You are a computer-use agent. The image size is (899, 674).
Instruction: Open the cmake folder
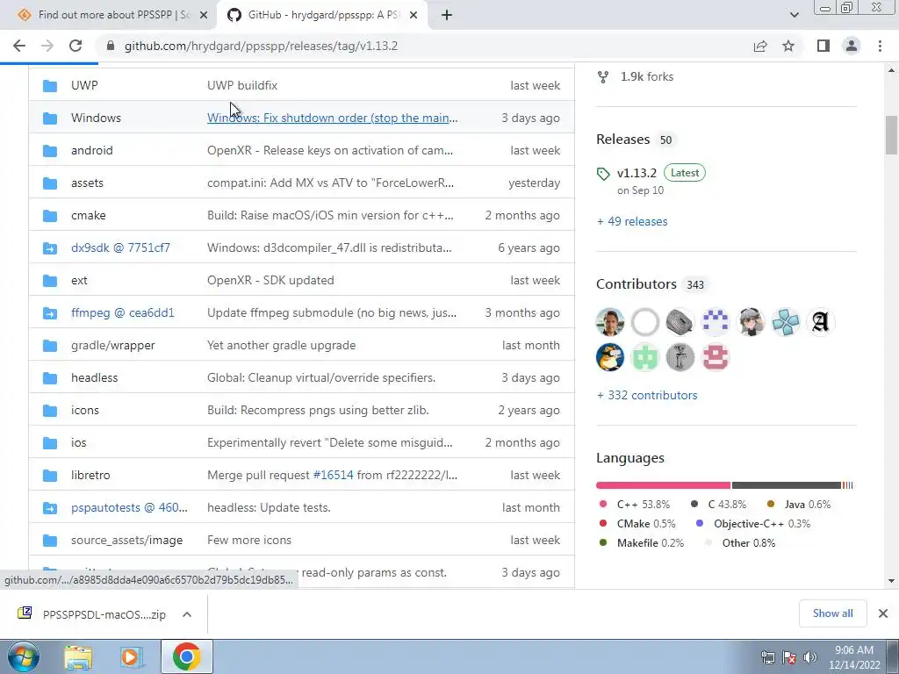[x=89, y=216]
